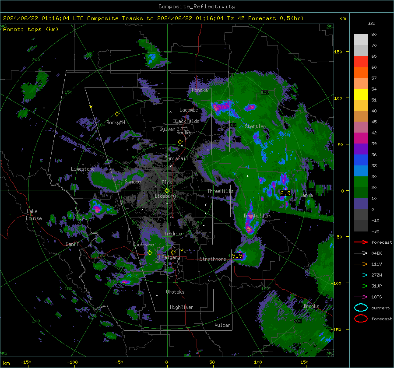The height and width of the screenshot is (368, 394).
Task: Click the Lacombe city label
Action: click(189, 110)
